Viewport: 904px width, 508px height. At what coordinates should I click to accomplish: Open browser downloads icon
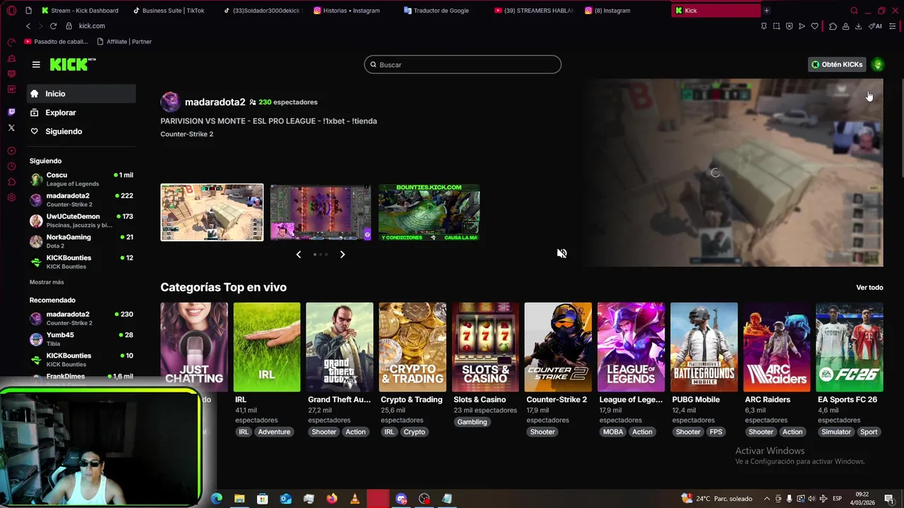(x=858, y=26)
